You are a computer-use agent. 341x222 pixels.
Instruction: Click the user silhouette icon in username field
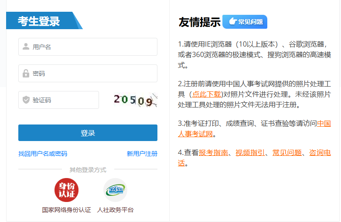pyautogui.click(x=26, y=47)
